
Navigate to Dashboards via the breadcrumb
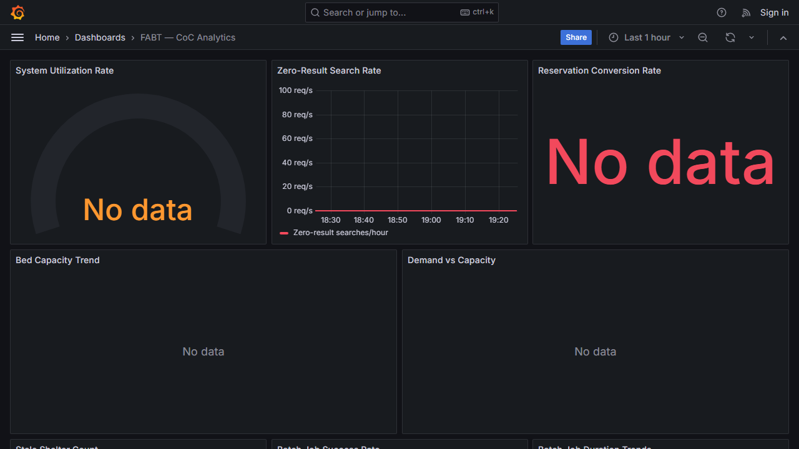point(100,37)
